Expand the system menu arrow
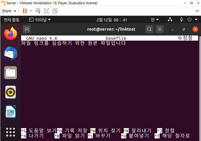 click(x=196, y=20)
